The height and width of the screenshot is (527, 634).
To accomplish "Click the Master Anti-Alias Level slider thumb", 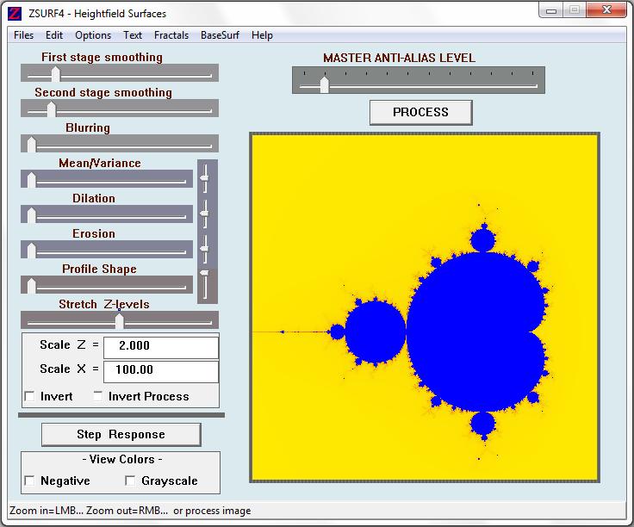I will point(324,85).
